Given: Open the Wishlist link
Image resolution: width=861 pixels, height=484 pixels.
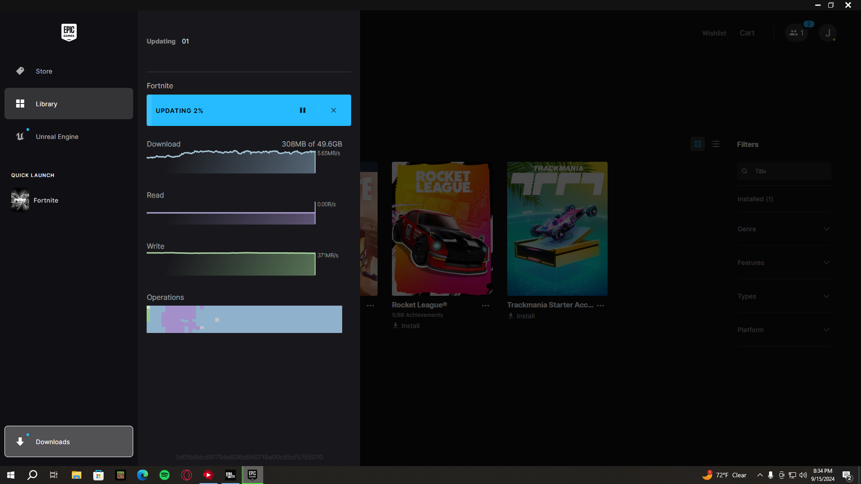Looking at the screenshot, I should pos(714,33).
